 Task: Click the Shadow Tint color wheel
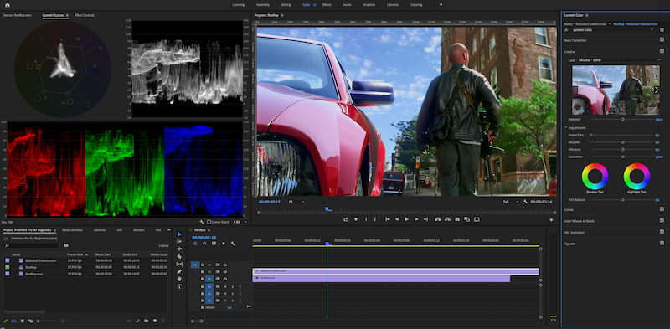pyautogui.click(x=595, y=176)
